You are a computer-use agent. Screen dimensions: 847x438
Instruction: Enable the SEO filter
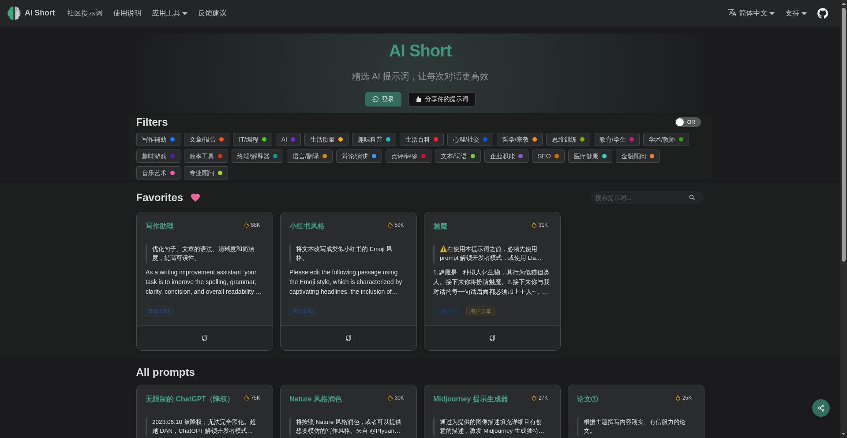tap(547, 156)
